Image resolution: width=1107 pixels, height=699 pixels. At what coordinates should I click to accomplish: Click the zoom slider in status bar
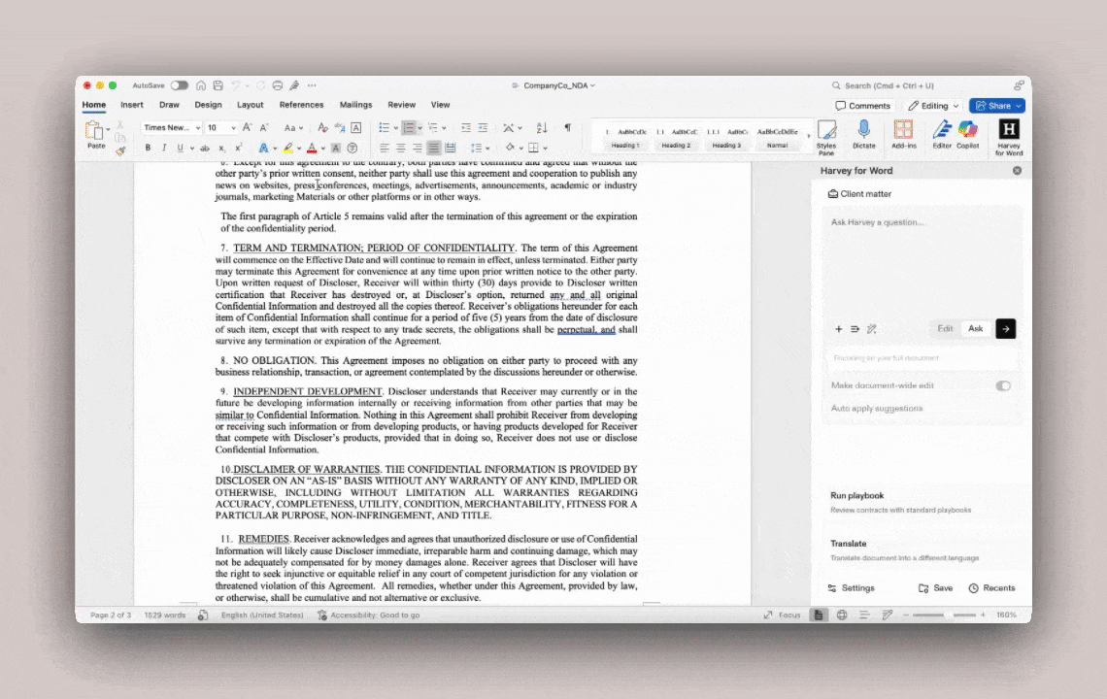point(944,615)
